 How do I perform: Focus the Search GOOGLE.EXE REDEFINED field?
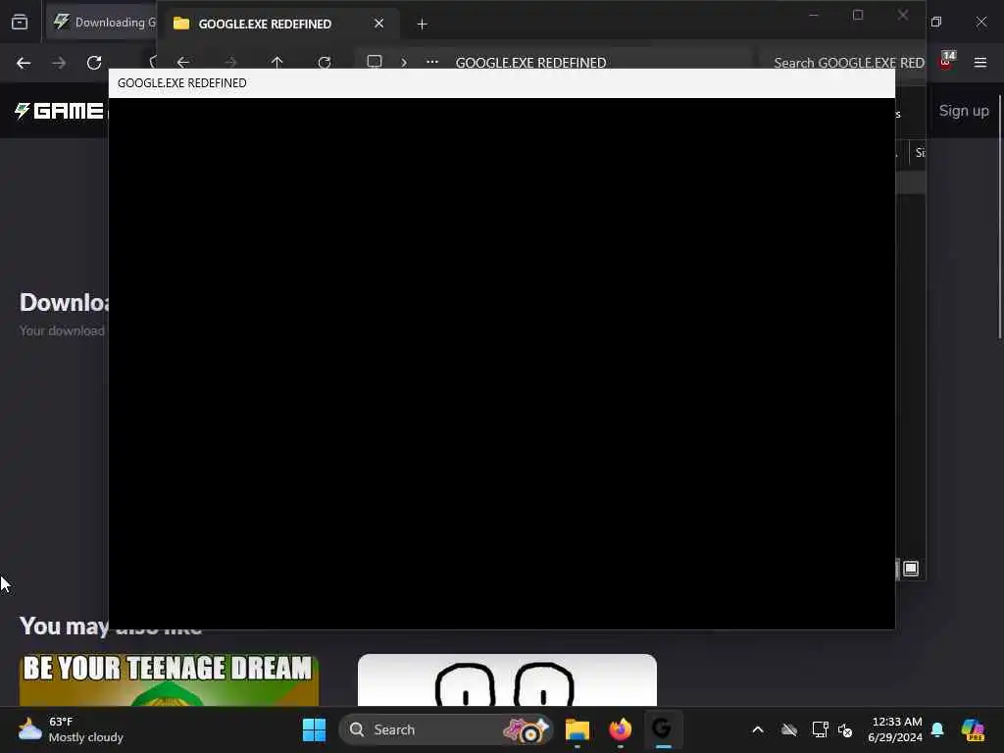(x=842, y=62)
